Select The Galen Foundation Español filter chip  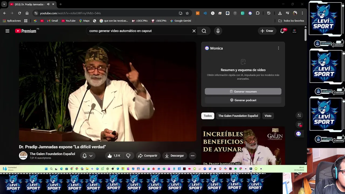pyautogui.click(x=238, y=116)
